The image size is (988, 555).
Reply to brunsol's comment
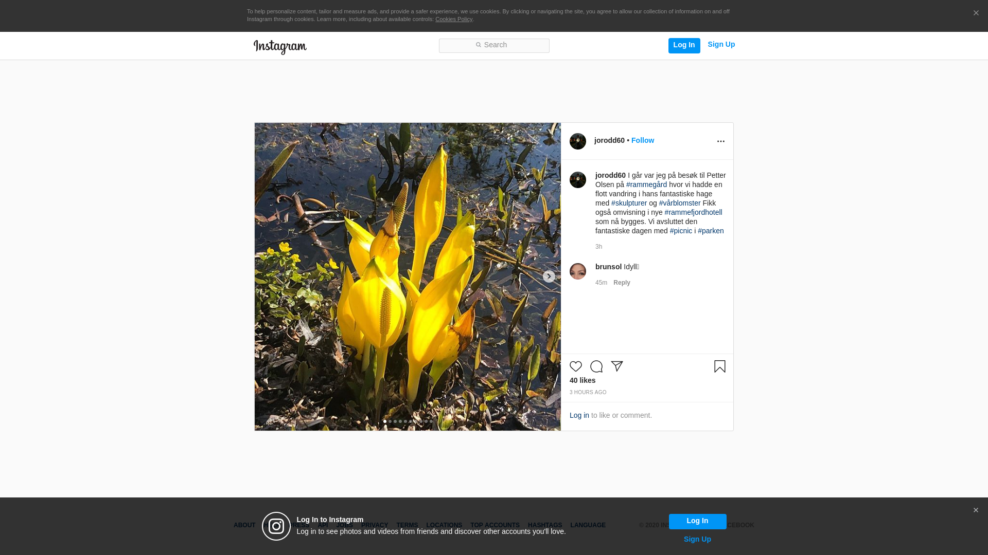click(621, 283)
